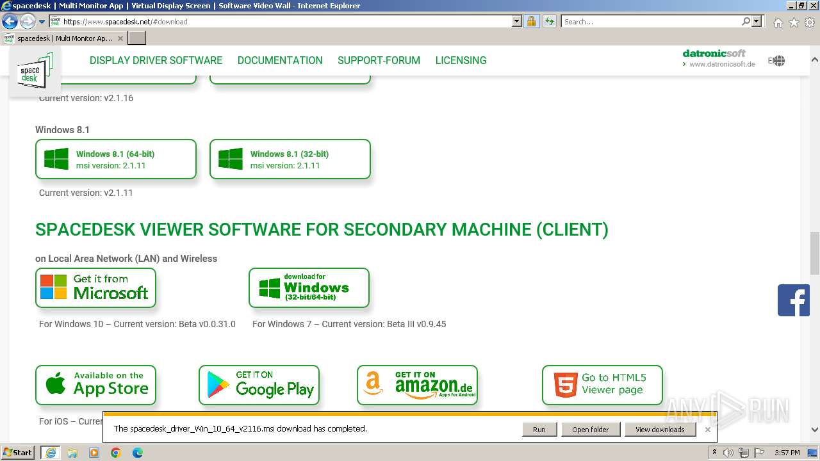Open the Available on the App Store badge
The width and height of the screenshot is (820, 461).
click(x=95, y=385)
